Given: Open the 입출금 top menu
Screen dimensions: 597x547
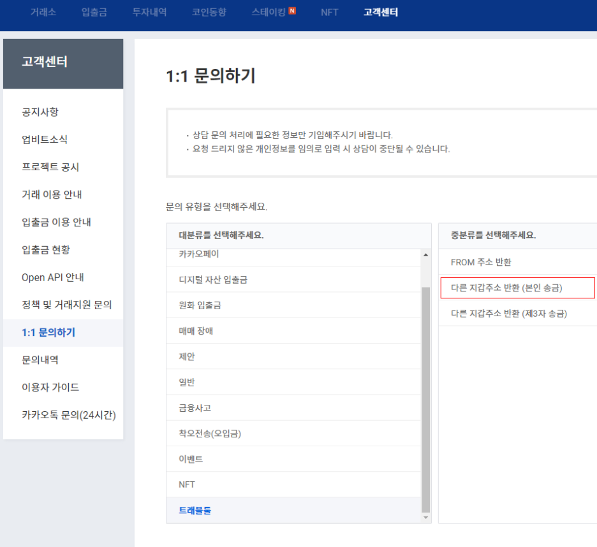Looking at the screenshot, I should (94, 12).
